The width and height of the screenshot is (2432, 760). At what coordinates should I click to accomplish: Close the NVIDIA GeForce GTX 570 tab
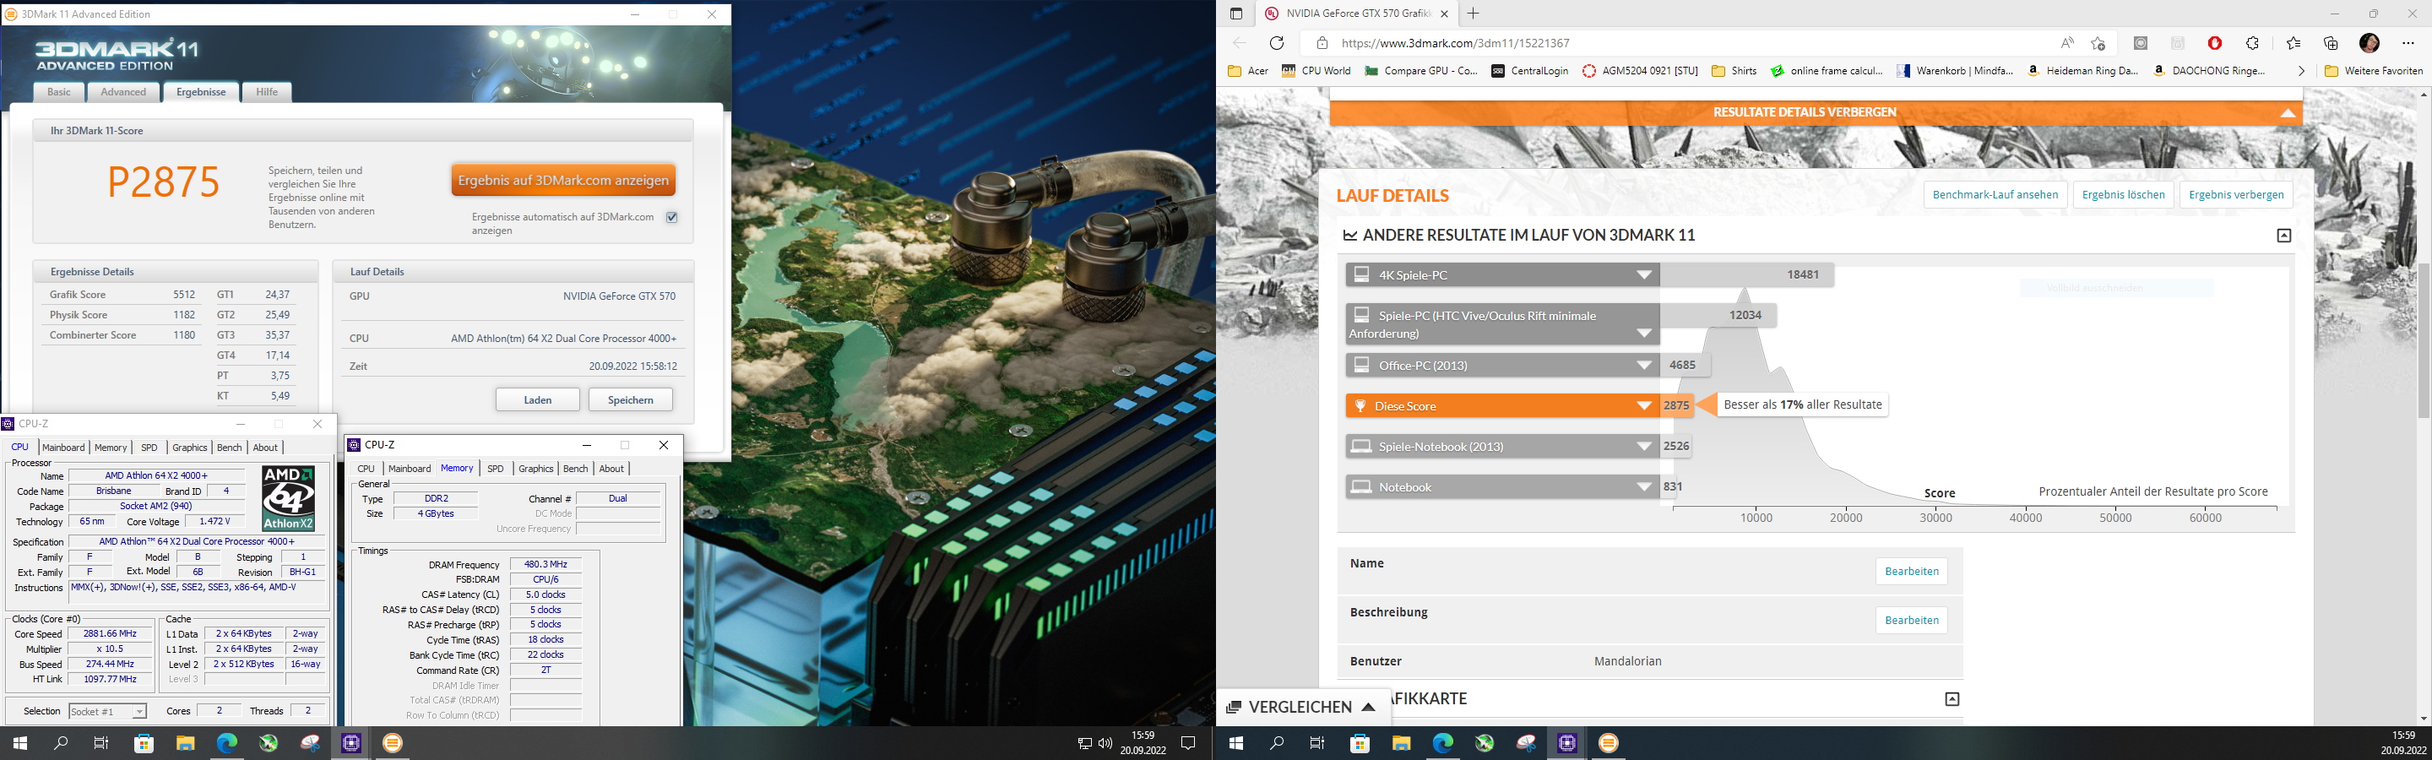click(x=1443, y=14)
